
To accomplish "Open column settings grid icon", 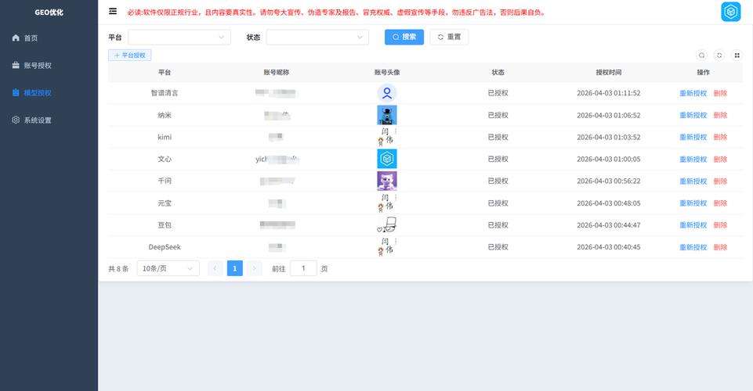I will pos(737,55).
